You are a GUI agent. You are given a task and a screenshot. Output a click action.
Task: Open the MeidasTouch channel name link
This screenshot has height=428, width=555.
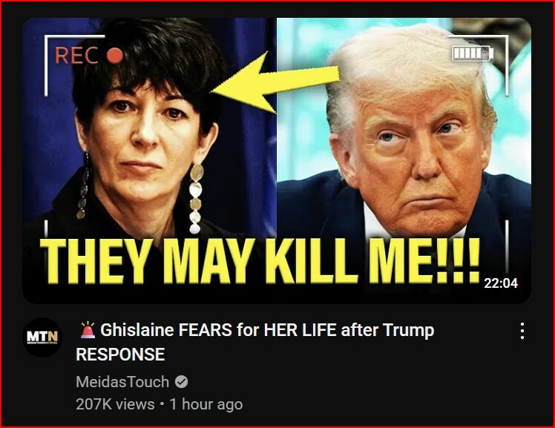[x=122, y=382]
